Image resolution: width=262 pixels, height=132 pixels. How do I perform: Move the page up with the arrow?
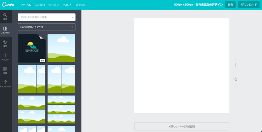click(x=235, y=59)
